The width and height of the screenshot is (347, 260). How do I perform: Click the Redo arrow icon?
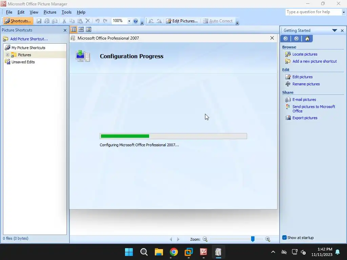click(x=105, y=21)
